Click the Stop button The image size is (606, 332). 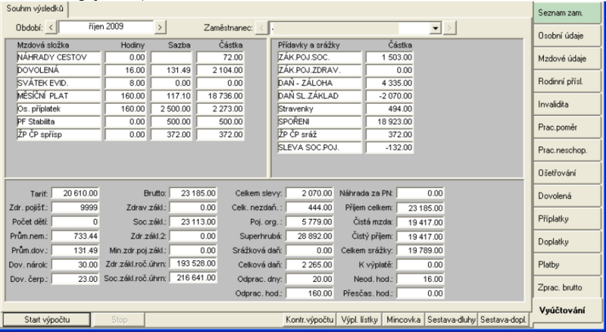120,320
